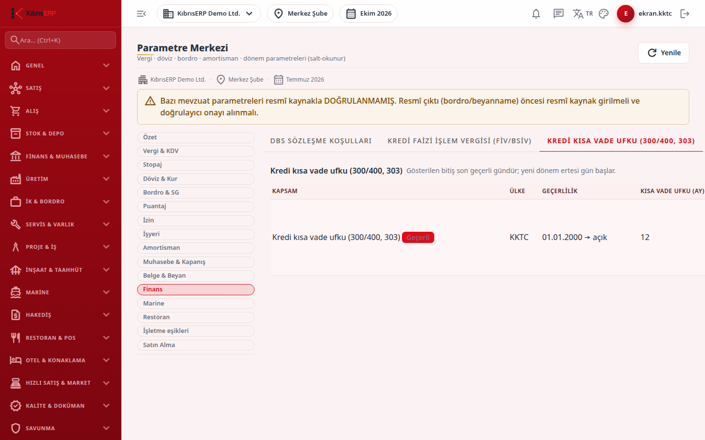This screenshot has height=440, width=705.
Task: Log out with the exit icon
Action: coord(685,14)
